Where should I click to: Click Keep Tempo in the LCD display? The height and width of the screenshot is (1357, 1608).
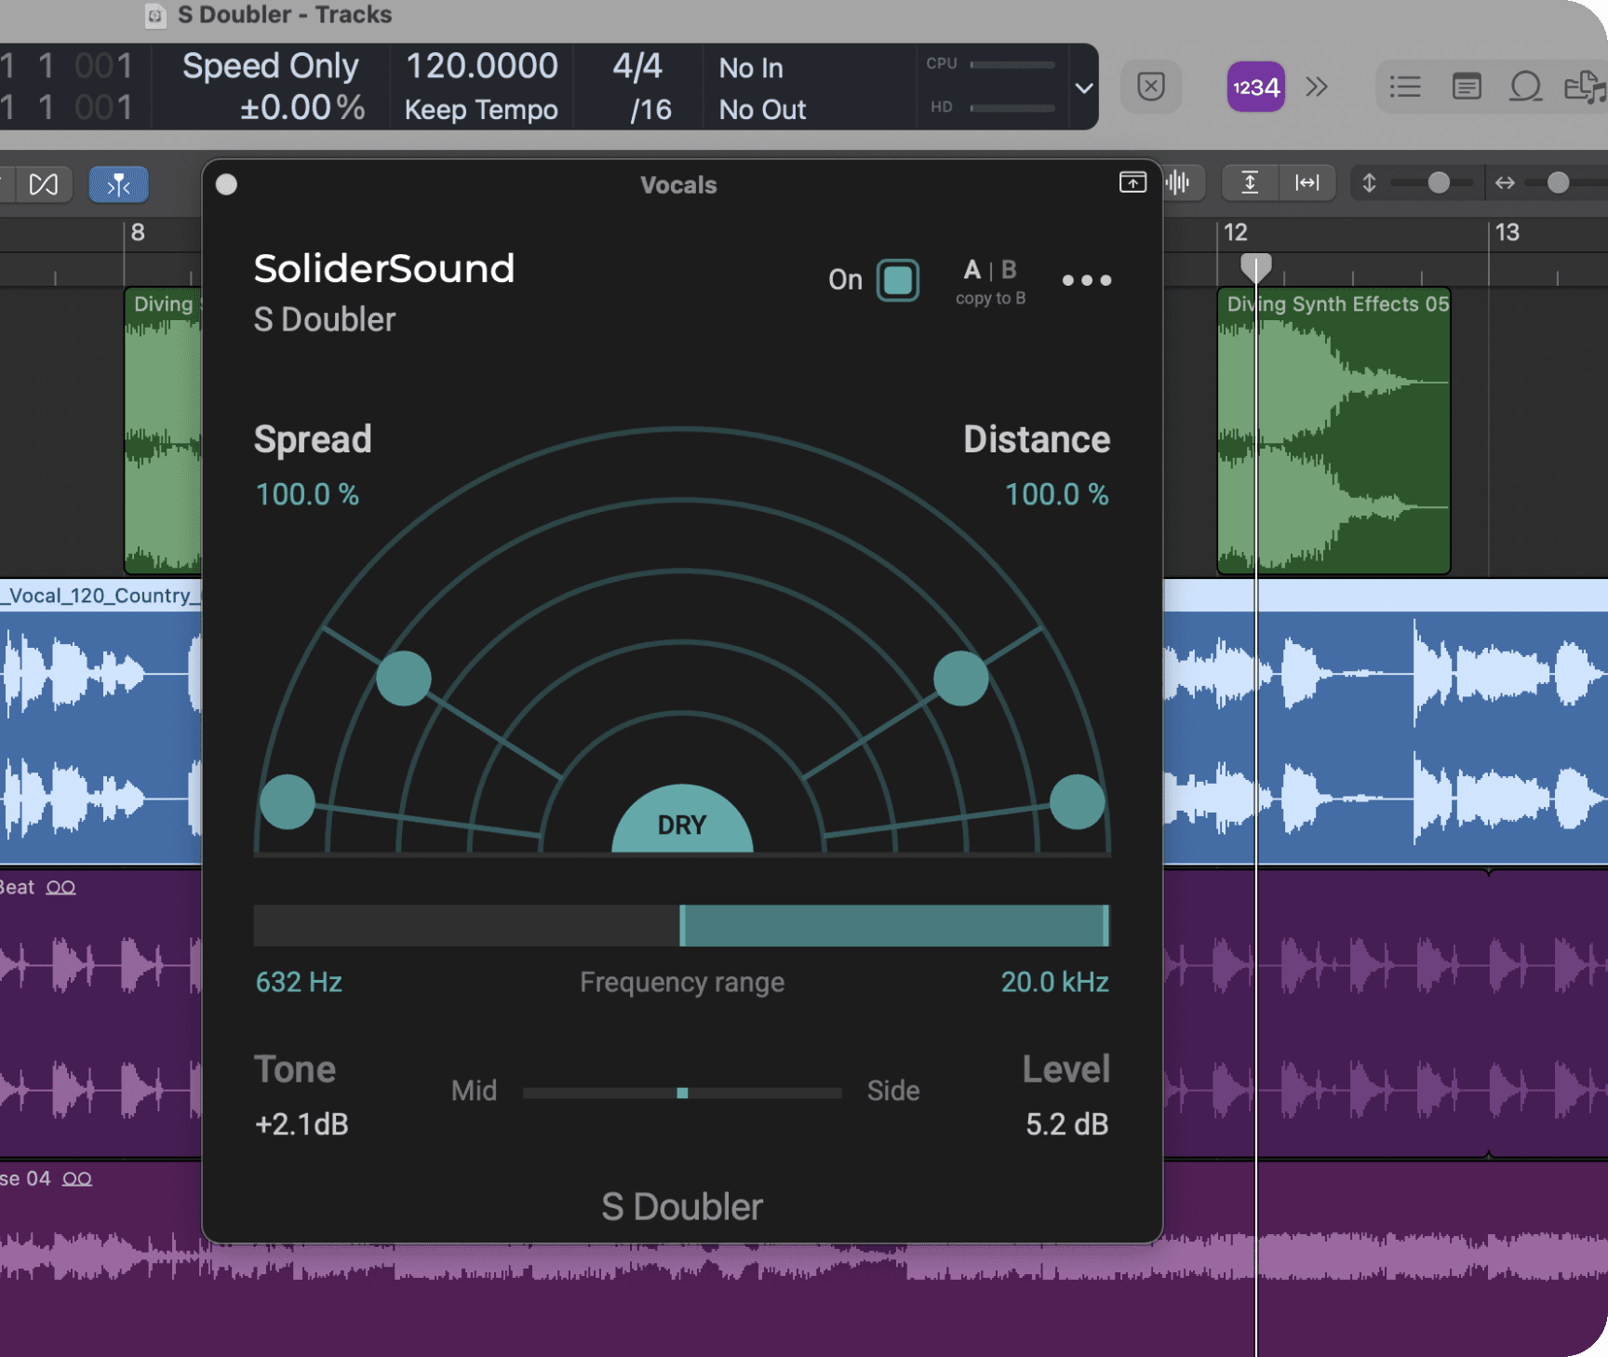click(481, 109)
